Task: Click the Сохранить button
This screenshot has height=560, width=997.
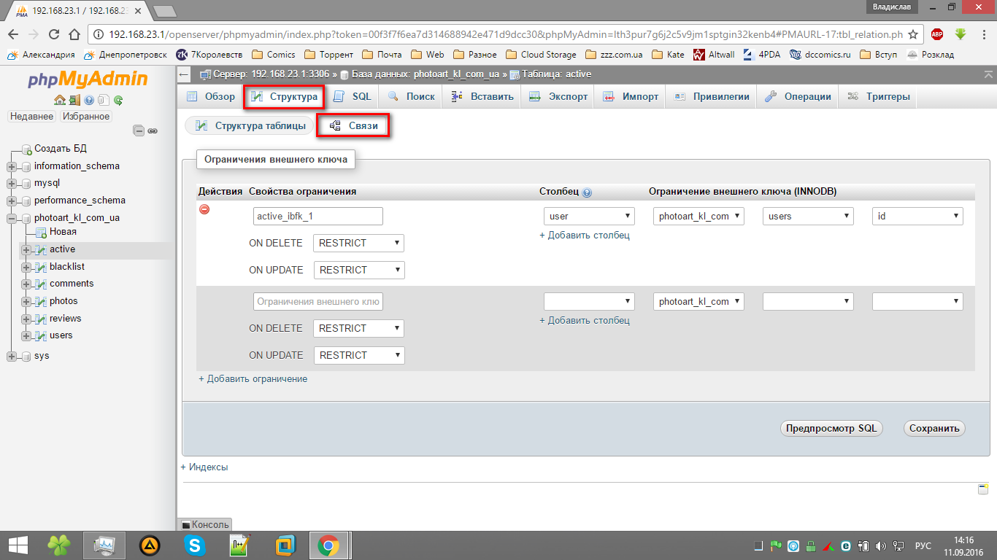Action: click(934, 429)
